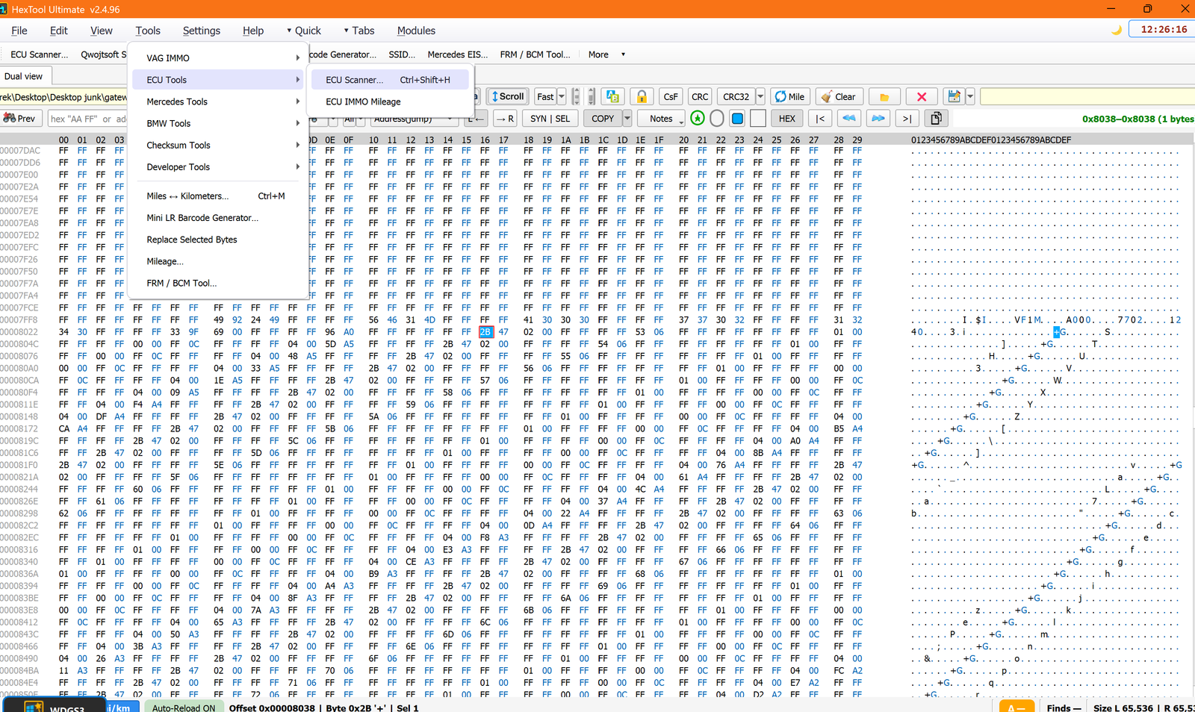This screenshot has width=1195, height=712.
Task: Click the blue fast-forward double-arrow icon
Action: [878, 118]
